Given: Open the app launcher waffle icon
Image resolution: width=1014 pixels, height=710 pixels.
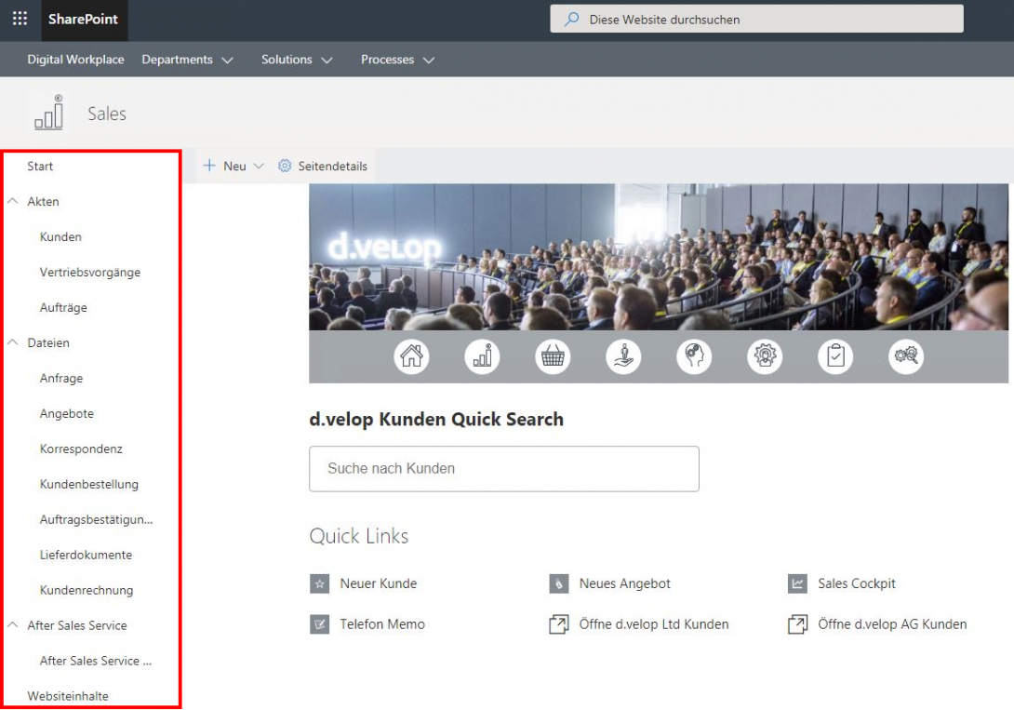Looking at the screenshot, I should [x=20, y=19].
